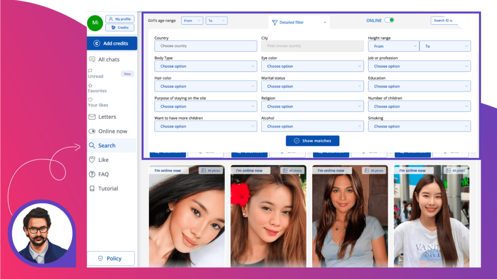Open the age range To dropdown

coord(216,20)
